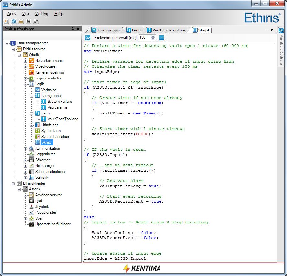
Task: Click the Exekveringsintervall value field
Action: coord(145,38)
